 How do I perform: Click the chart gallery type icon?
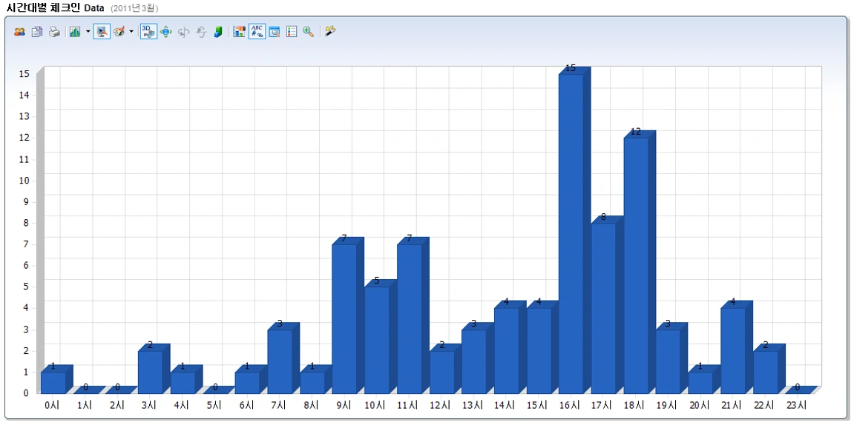pyautogui.click(x=75, y=32)
